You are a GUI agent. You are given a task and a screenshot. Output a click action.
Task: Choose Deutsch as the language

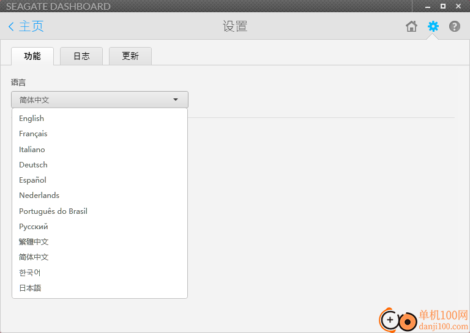100,165
